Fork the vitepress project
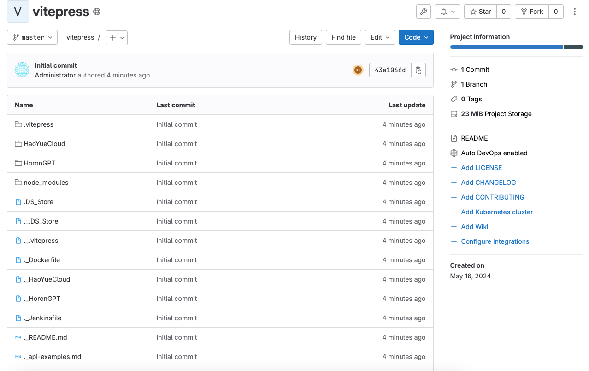589x371 pixels. (x=532, y=12)
